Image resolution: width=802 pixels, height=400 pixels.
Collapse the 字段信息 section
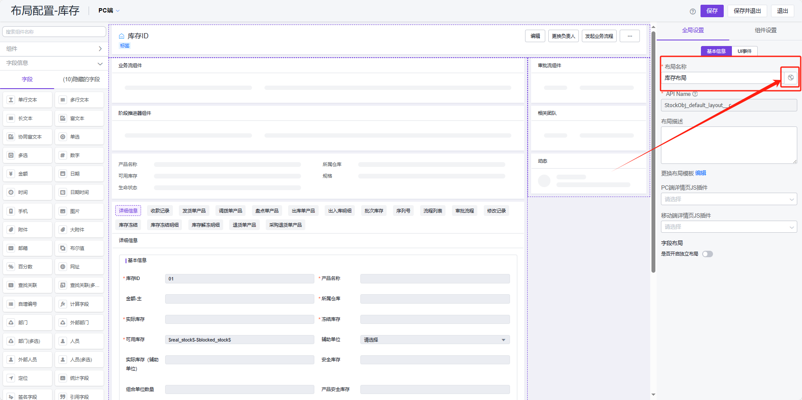click(54, 63)
